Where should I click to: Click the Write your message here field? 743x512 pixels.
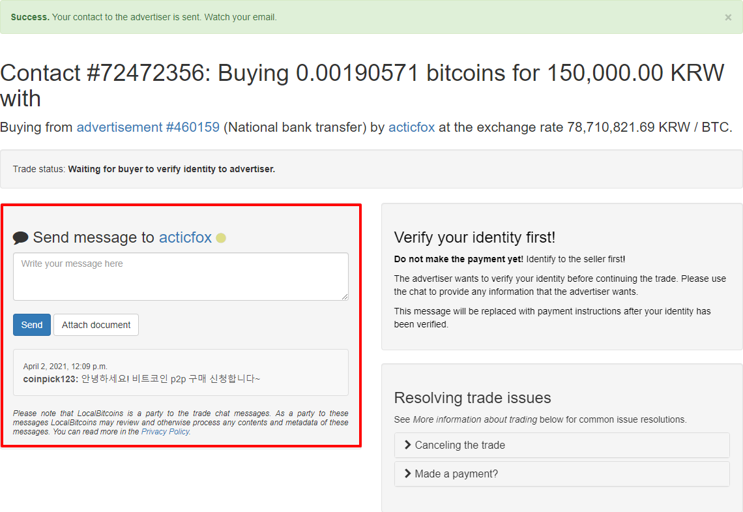tap(181, 276)
